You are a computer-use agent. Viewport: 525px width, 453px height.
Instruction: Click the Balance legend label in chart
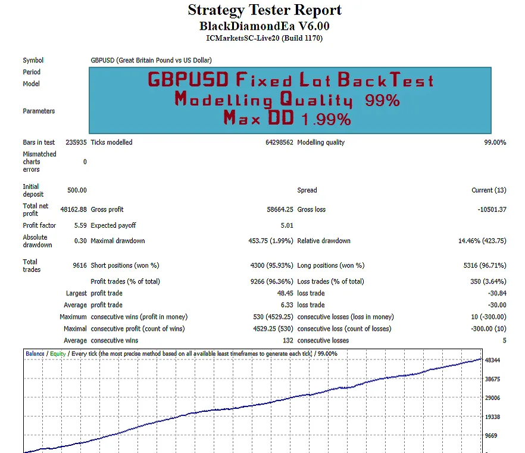(35, 353)
